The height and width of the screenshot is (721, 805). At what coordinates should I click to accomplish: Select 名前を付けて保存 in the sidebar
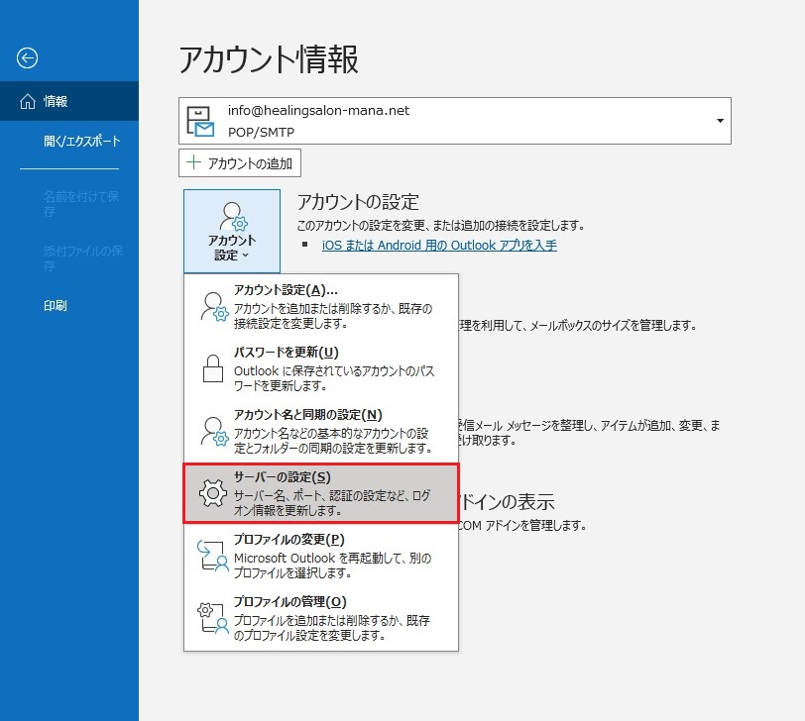pos(81,204)
